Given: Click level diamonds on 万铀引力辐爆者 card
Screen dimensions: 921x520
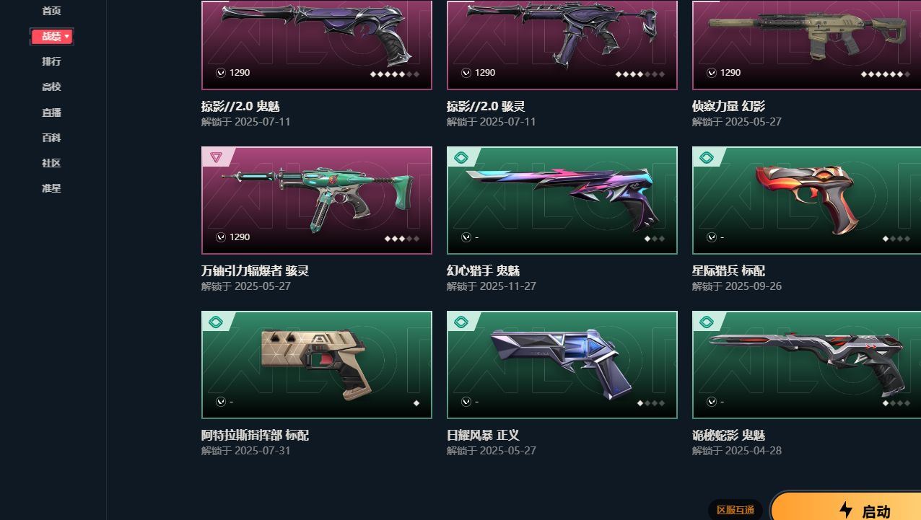Looking at the screenshot, I should pyautogui.click(x=401, y=238).
